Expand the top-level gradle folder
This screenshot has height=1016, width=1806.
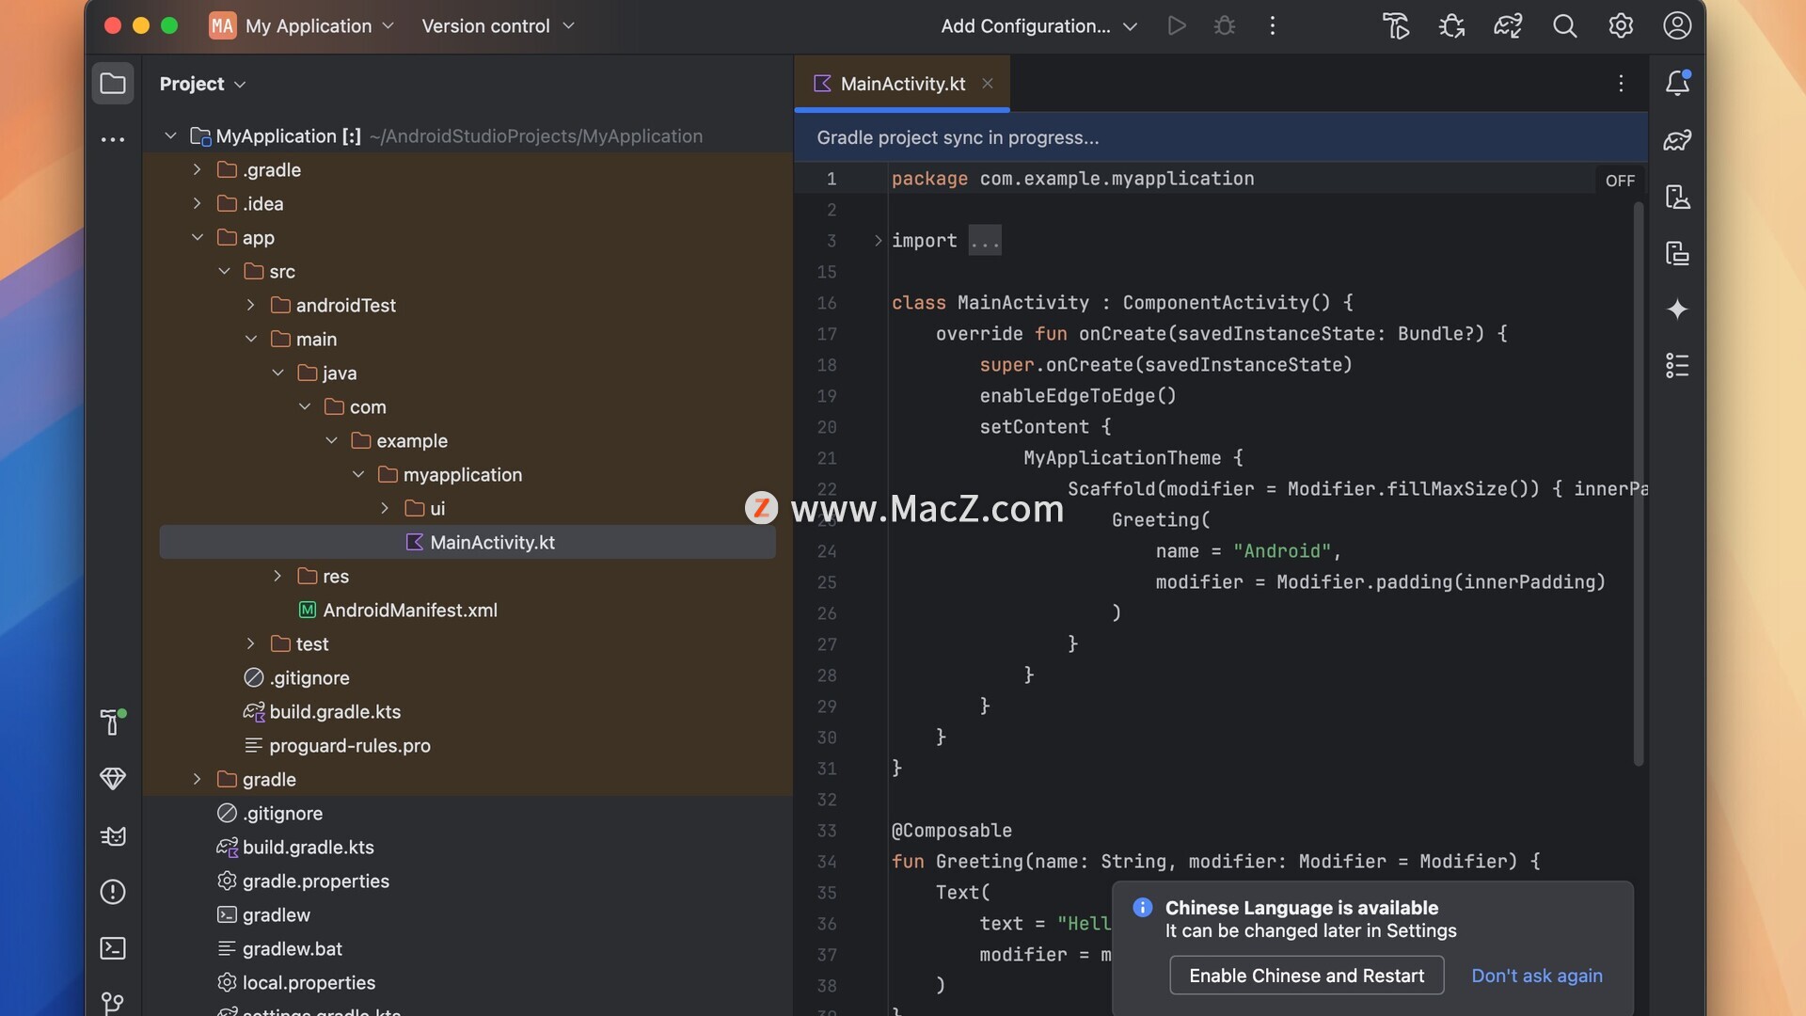pos(197,779)
